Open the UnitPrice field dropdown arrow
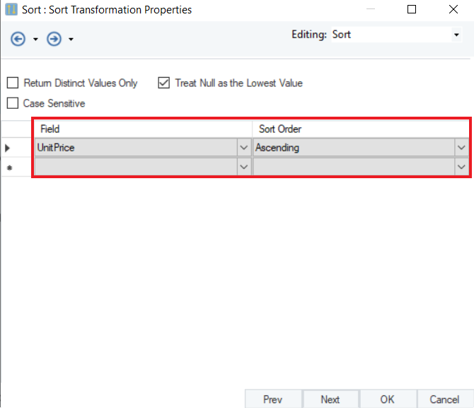 [x=243, y=148]
